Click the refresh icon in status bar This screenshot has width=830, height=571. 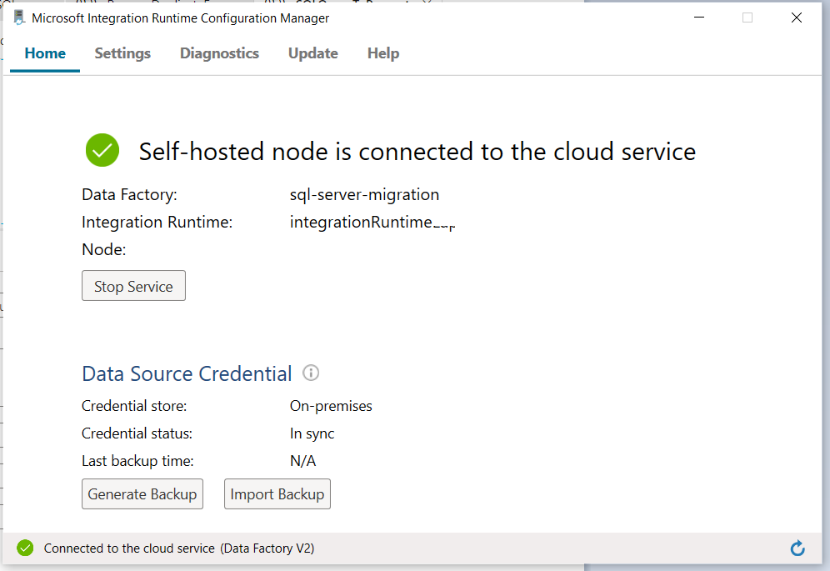pos(797,548)
